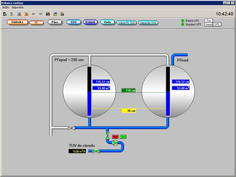Click the circular pump symbol
236x177 pixels.
[115, 143]
